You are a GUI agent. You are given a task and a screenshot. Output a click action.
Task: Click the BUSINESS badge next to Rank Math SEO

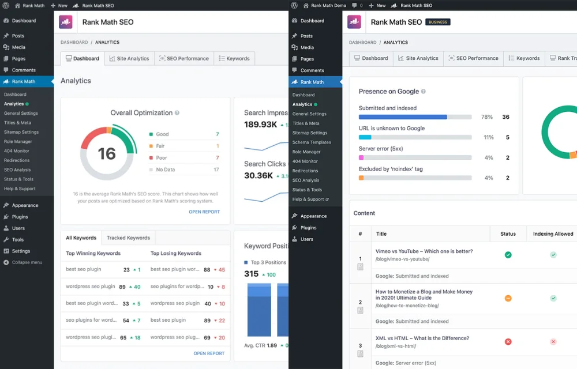pyautogui.click(x=437, y=22)
